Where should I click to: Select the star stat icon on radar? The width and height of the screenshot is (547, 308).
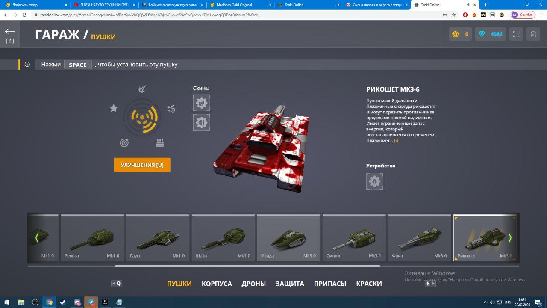pyautogui.click(x=114, y=108)
